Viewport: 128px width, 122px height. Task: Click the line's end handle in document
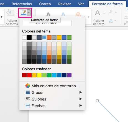click(97, 101)
